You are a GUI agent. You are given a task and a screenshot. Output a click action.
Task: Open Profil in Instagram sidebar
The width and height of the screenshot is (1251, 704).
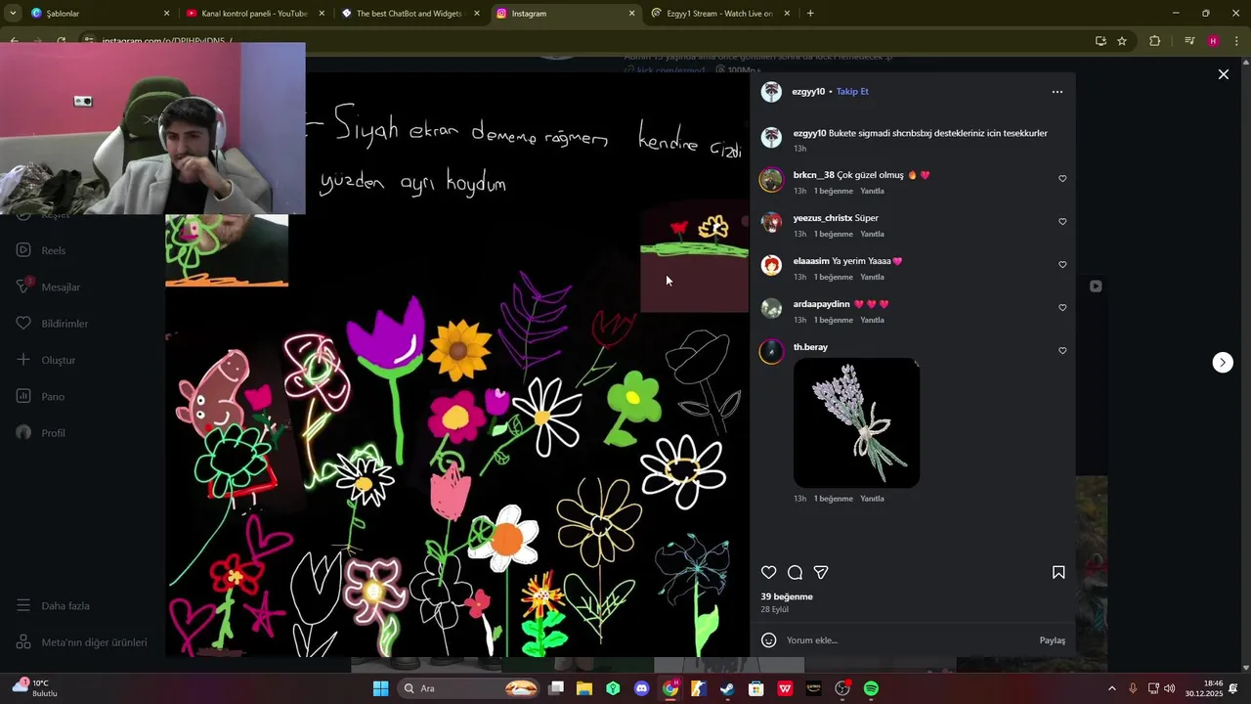point(40,433)
